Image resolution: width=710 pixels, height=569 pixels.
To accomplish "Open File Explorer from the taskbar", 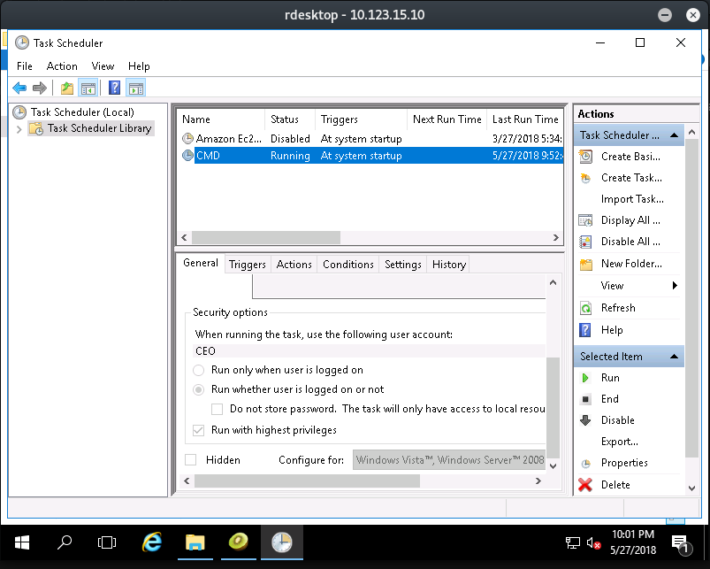I will click(195, 542).
